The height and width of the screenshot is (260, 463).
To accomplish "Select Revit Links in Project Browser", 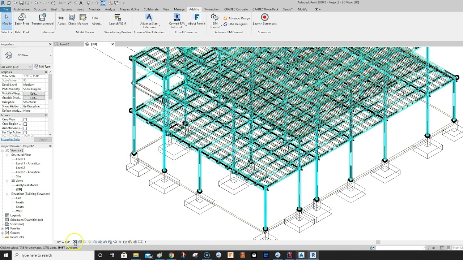I will (17, 237).
